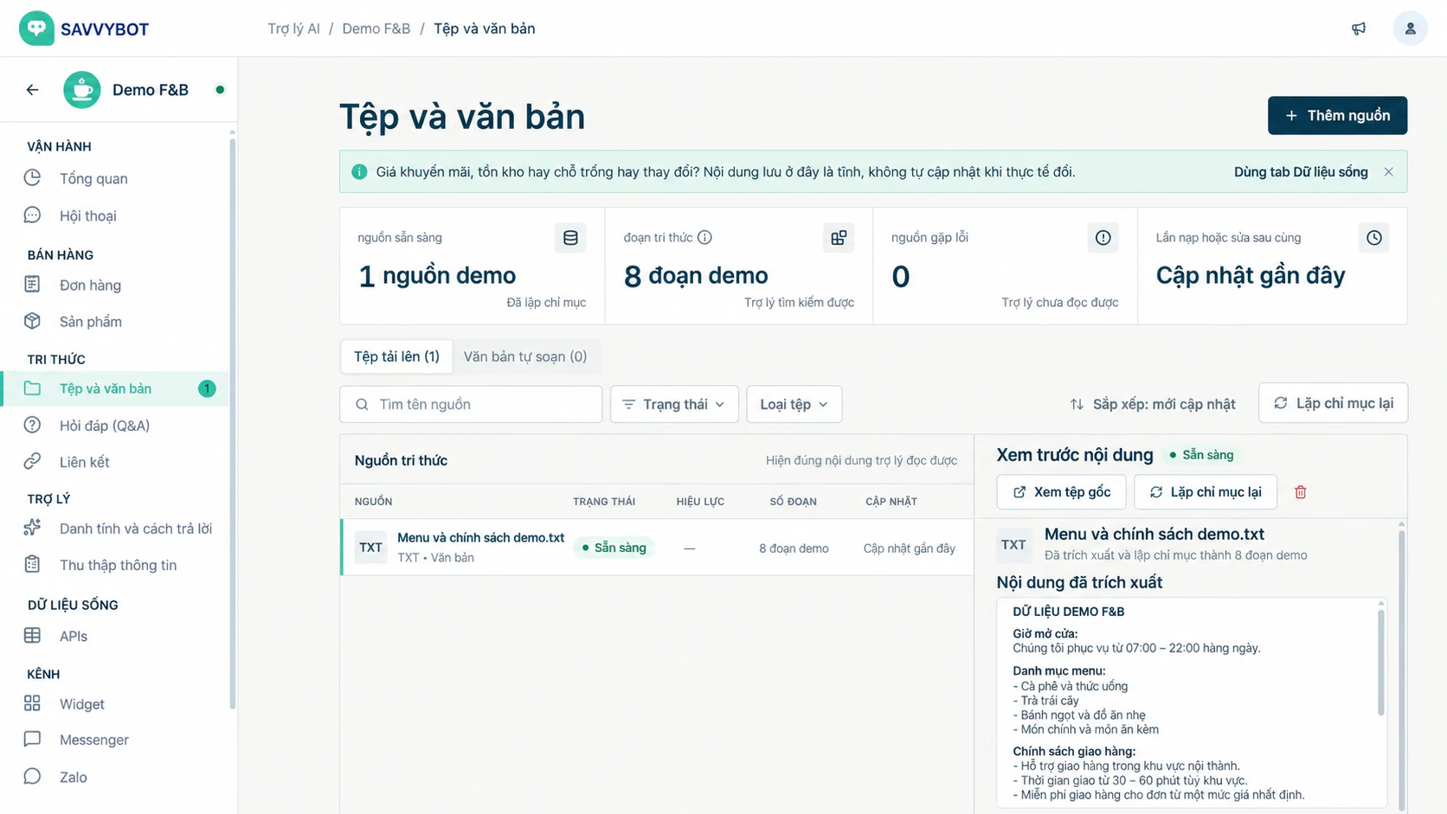Click the Danh tính và cách trả lời sparkle icon
Screen dimensions: 1447x814
[32, 528]
